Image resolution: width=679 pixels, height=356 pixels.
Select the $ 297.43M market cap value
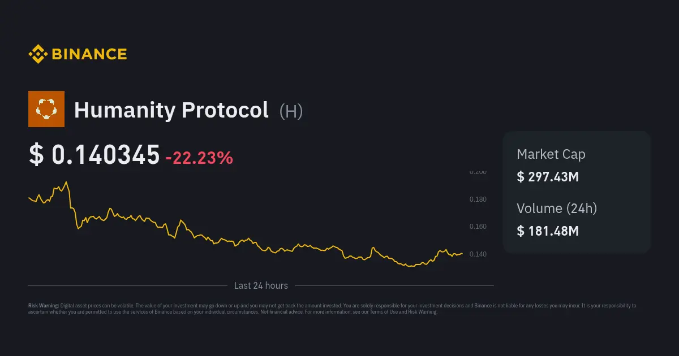pos(547,177)
